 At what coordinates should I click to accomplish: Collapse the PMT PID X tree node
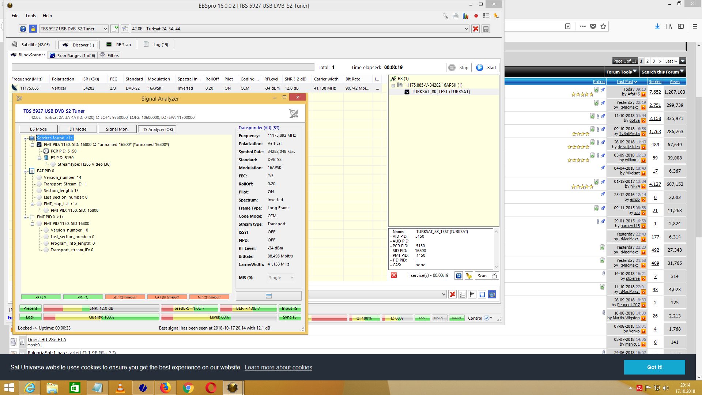pos(26,217)
